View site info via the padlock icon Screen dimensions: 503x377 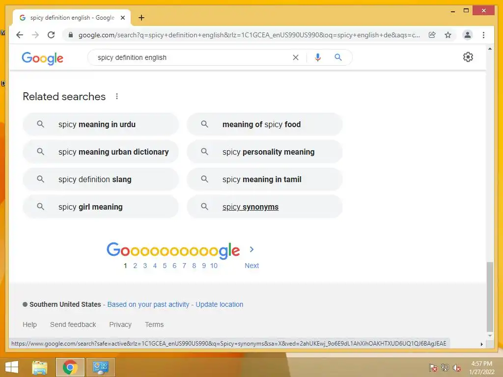coord(71,35)
